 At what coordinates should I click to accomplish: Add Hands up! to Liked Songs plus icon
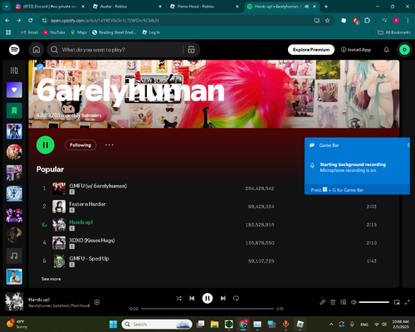(97, 302)
